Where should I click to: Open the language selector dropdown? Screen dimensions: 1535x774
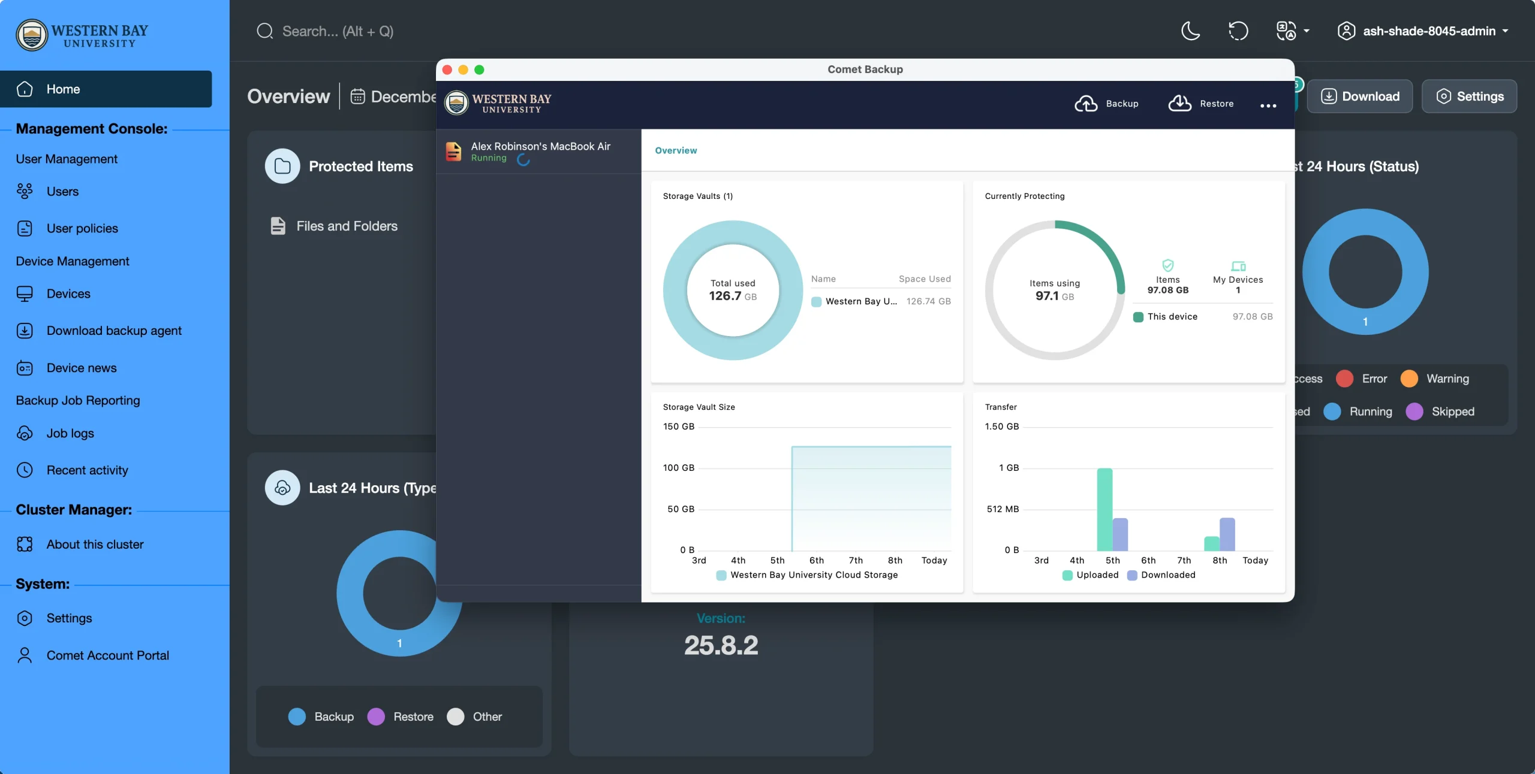pos(1292,31)
